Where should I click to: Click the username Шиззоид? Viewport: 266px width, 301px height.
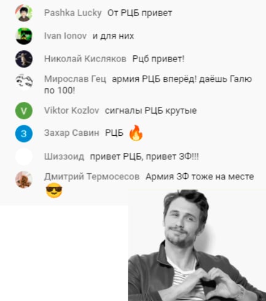click(x=64, y=157)
